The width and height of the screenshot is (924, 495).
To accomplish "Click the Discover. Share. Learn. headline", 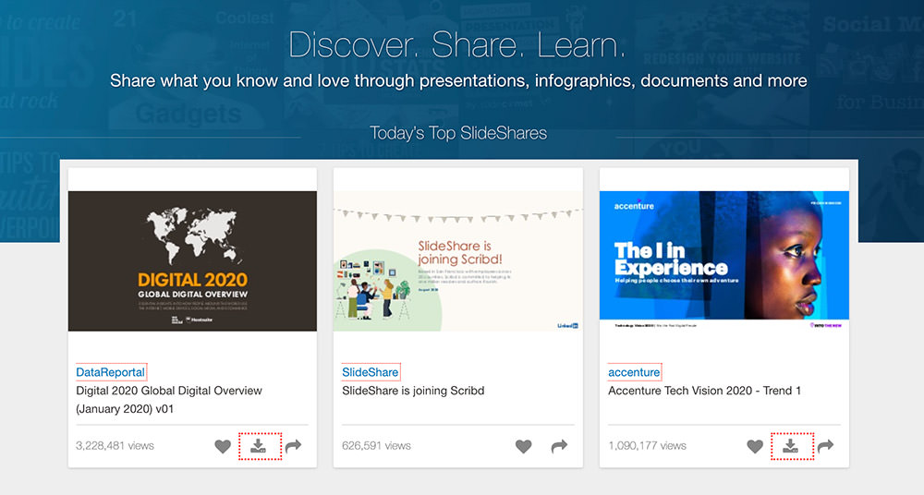I will click(x=457, y=44).
